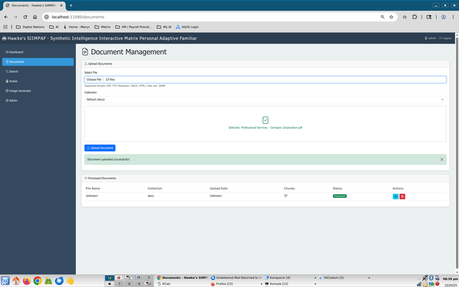Expand the Collection dropdown
This screenshot has width=459, height=287.
265,99
